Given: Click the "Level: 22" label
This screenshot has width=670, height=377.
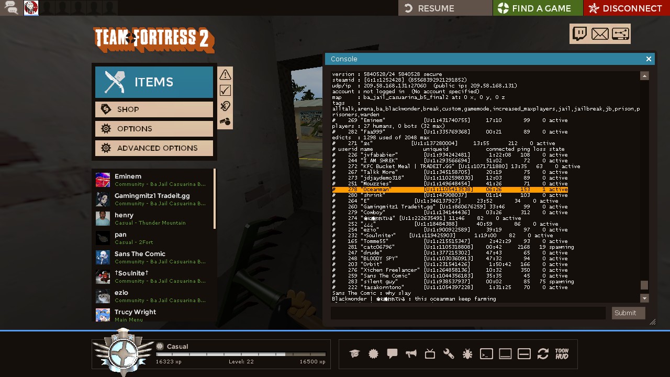Looking at the screenshot, I should click(x=241, y=362).
